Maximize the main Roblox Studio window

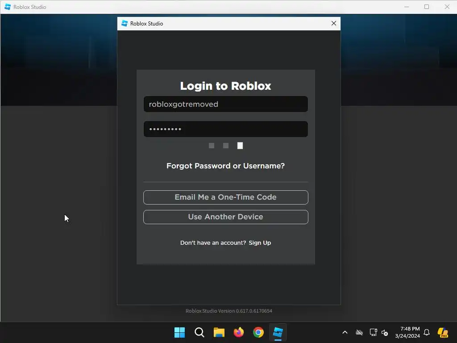coord(427,7)
